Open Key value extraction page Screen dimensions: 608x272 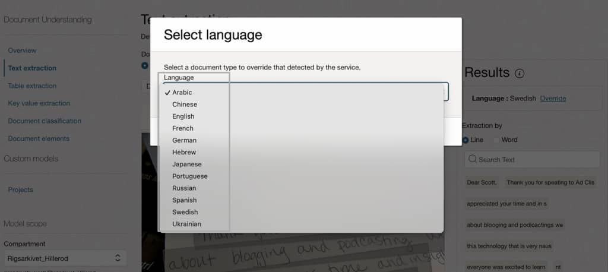(x=39, y=103)
